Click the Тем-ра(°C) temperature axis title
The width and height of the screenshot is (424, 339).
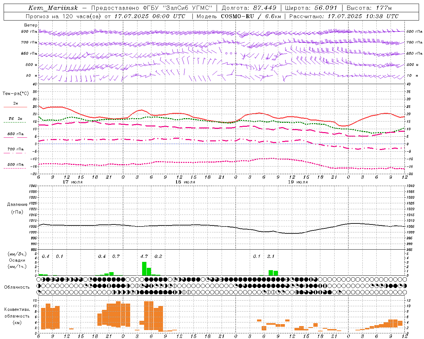pos(16,94)
